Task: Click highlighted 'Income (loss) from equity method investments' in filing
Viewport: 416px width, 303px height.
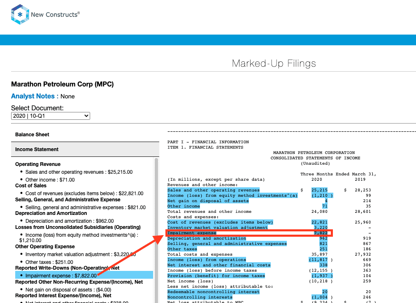Action: (x=232, y=196)
